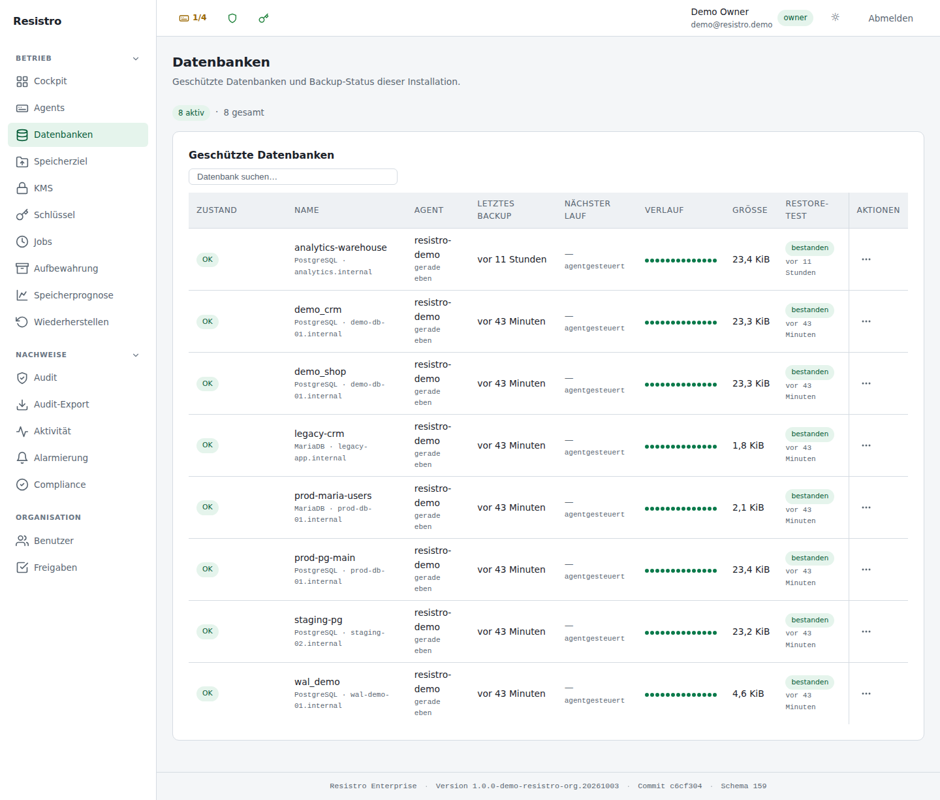Click the LETZTES BACKUP column header

click(496, 210)
